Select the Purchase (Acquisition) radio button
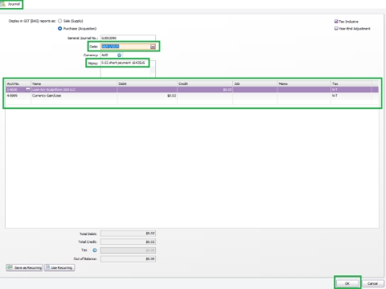This screenshot has width=386, height=289. (x=60, y=29)
